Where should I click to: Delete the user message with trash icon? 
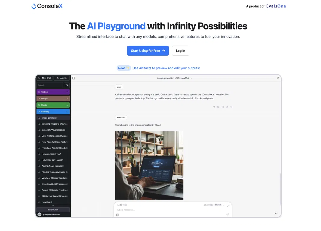[231, 107]
